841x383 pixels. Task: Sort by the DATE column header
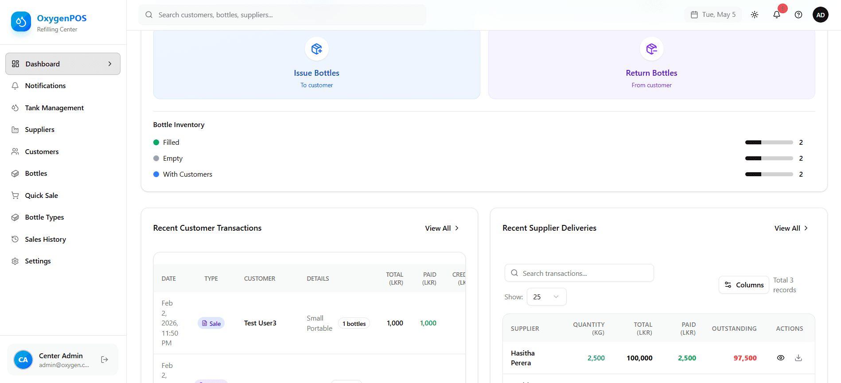coord(169,279)
